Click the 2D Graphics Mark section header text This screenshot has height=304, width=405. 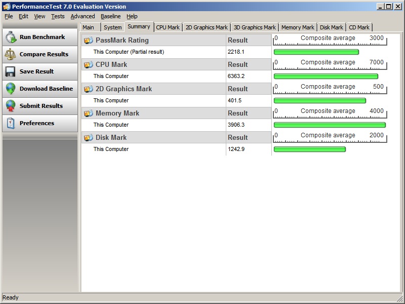click(124, 89)
